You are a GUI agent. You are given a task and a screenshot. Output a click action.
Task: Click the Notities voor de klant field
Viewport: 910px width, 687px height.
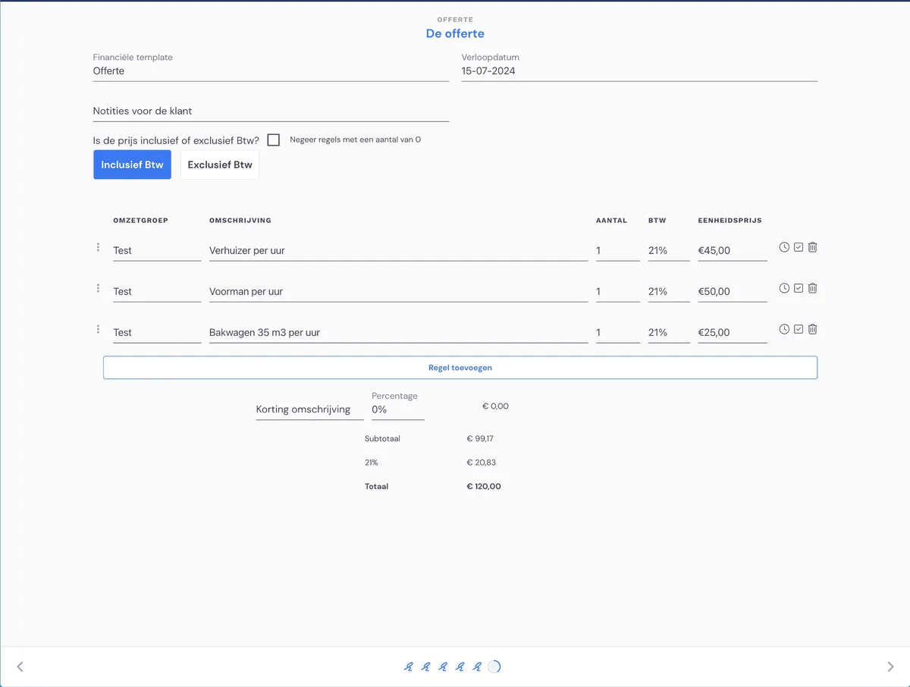(271, 111)
